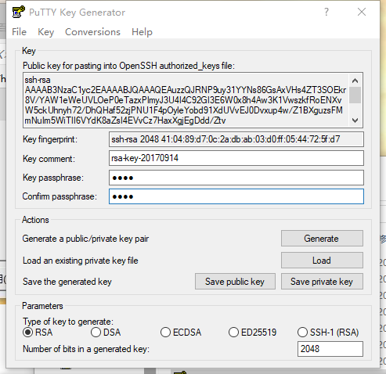Open the Conversions menu
The image size is (386, 374).
click(92, 32)
